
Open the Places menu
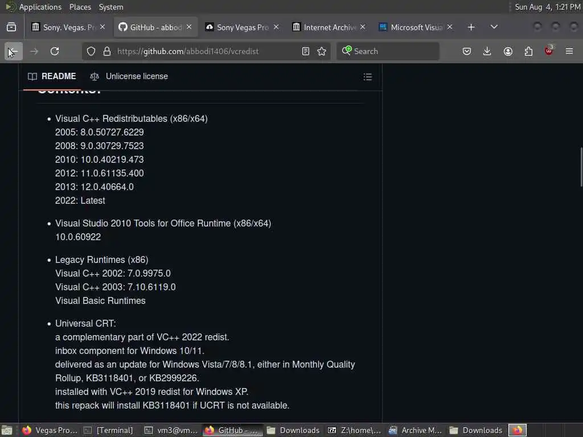(80, 7)
